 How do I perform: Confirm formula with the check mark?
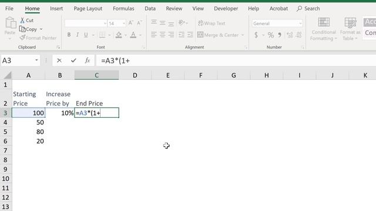tap(73, 60)
